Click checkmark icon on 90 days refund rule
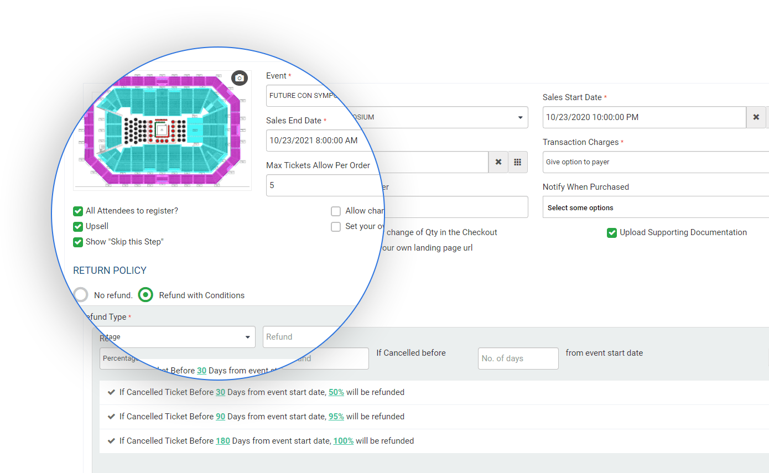This screenshot has height=473, width=769. tap(111, 417)
